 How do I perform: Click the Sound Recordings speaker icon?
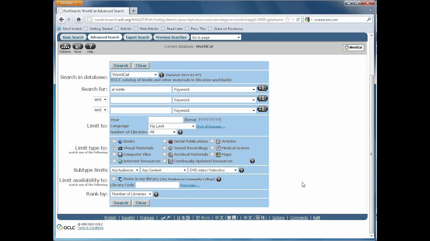(x=171, y=148)
